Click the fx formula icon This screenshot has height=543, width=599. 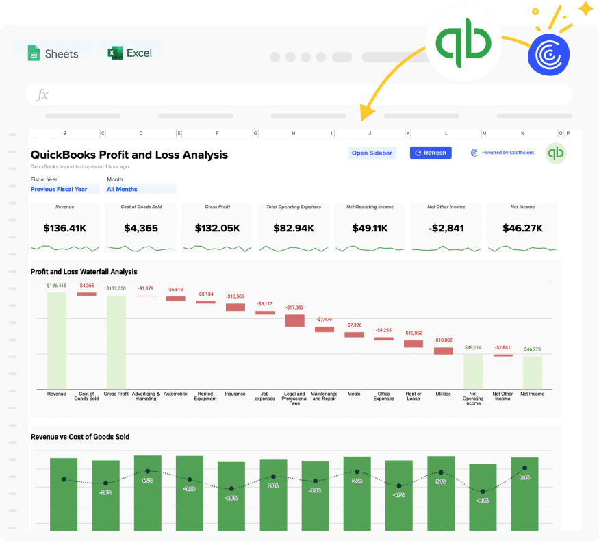[x=42, y=94]
